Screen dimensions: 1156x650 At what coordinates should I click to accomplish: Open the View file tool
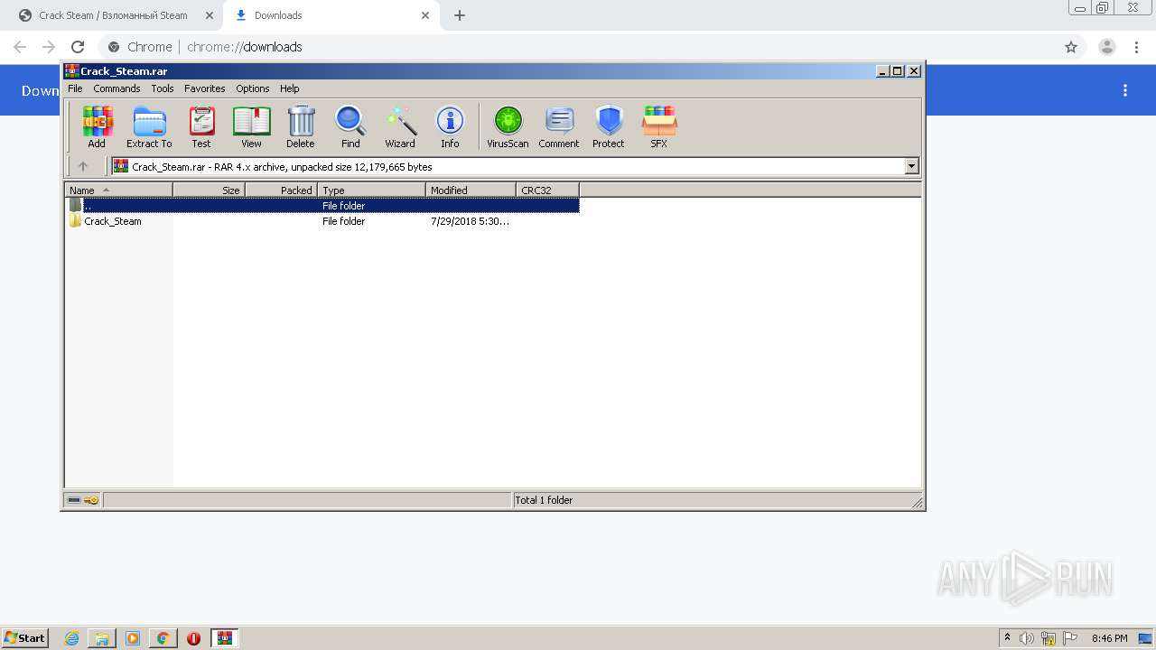tap(251, 126)
